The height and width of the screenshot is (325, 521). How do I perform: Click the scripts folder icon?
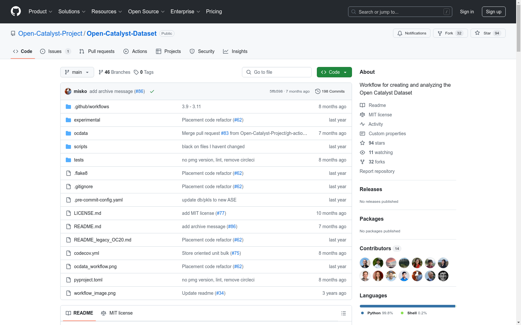click(68, 147)
